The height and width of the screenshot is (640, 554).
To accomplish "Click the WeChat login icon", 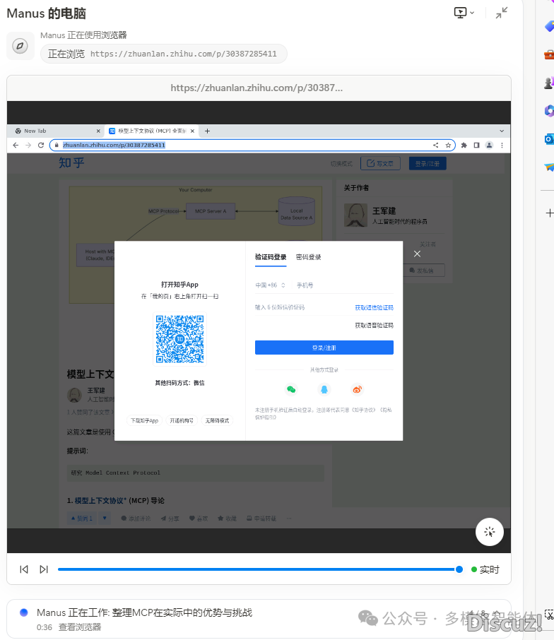I will [290, 389].
